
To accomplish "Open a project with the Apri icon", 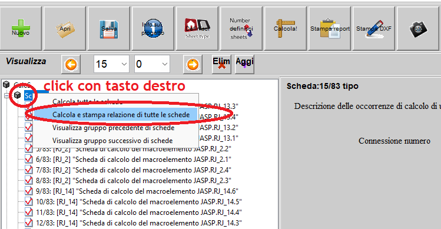I will pyautogui.click(x=65, y=29).
